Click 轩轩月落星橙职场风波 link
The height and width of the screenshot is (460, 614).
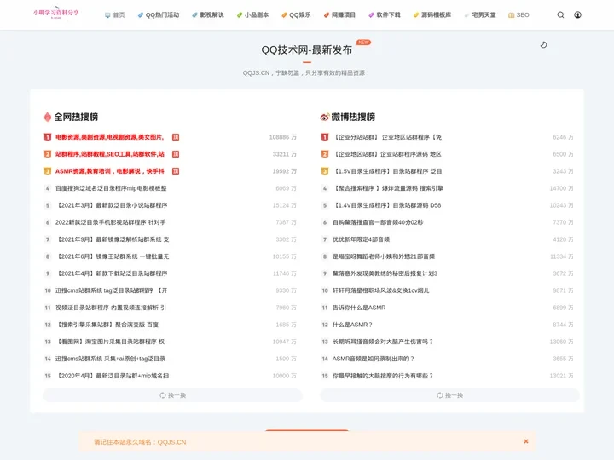pyautogui.click(x=380, y=290)
